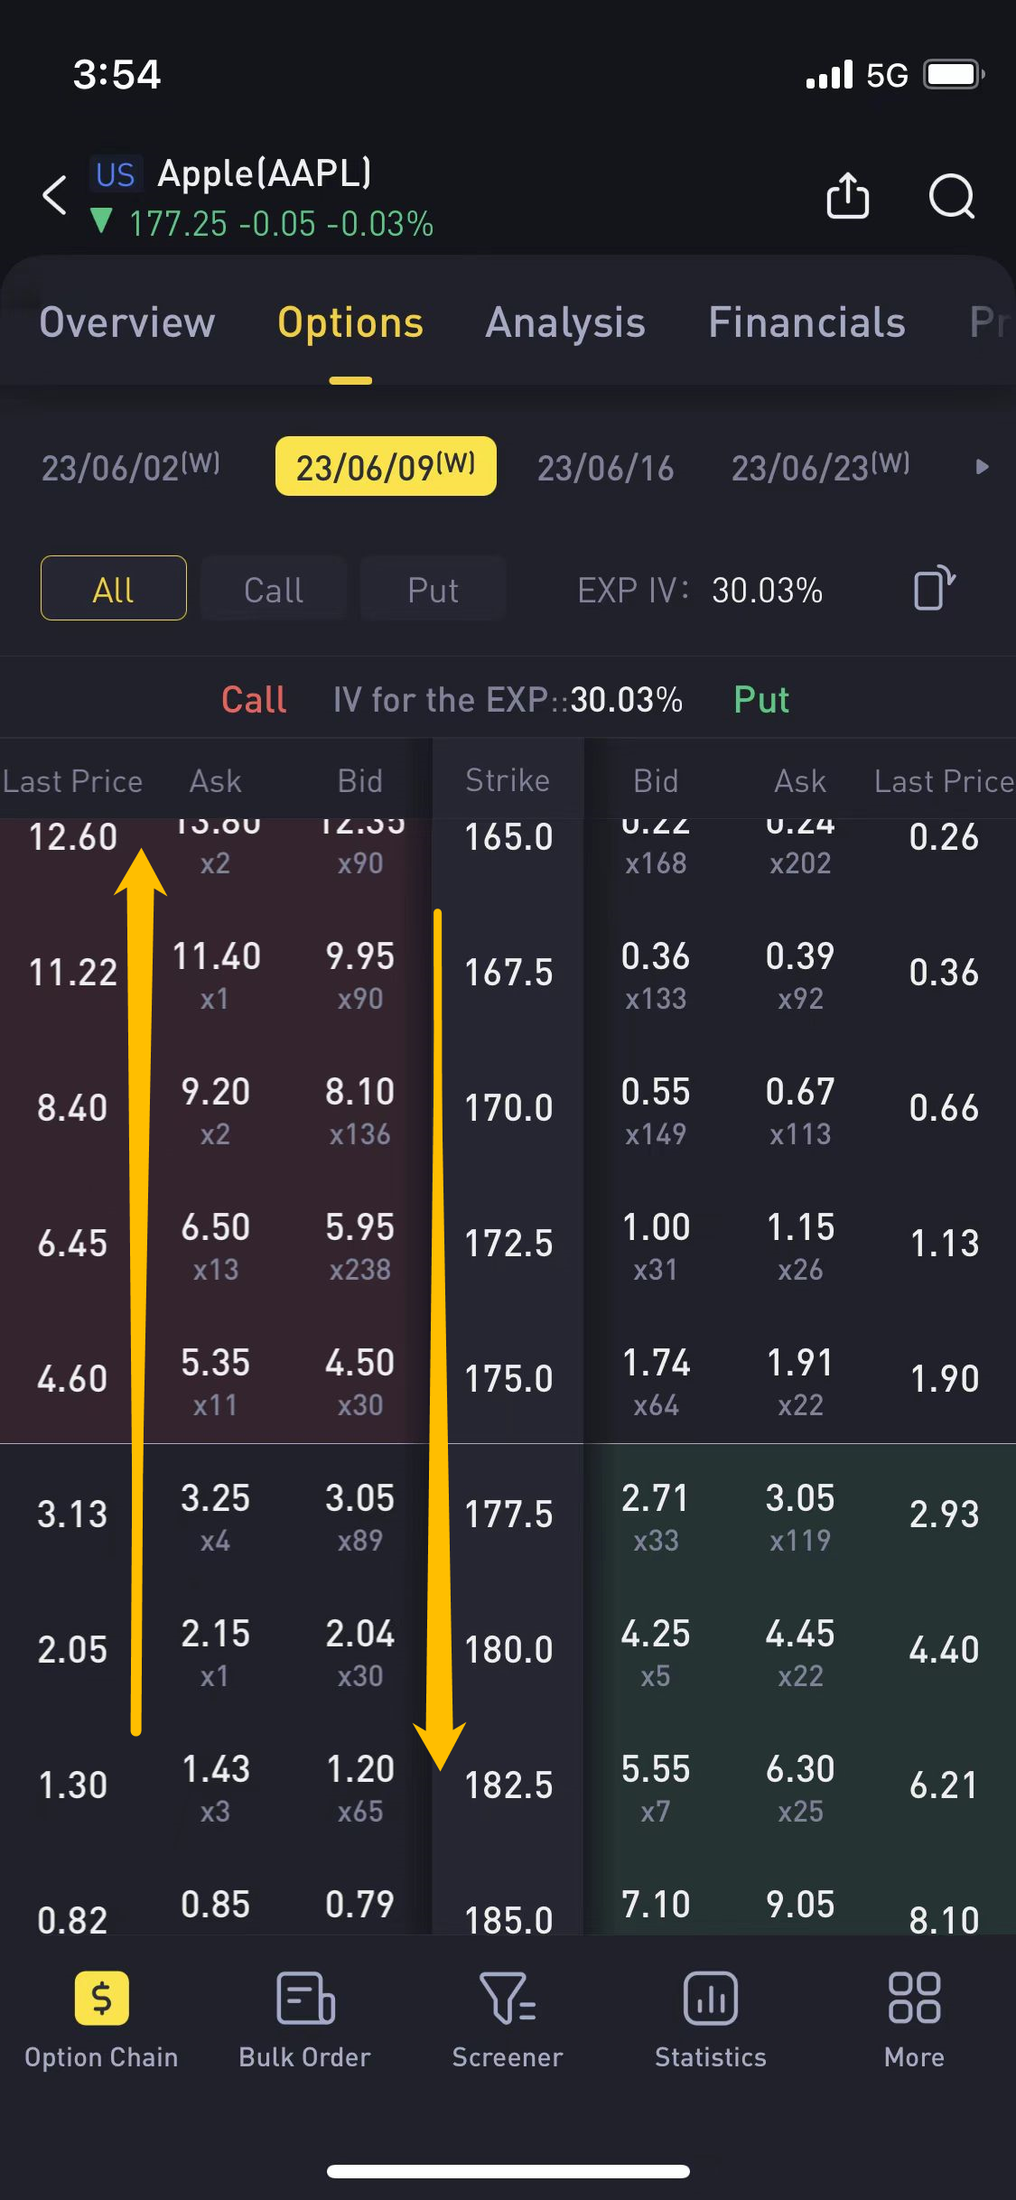Screen dimensions: 1016x2200
Task: Select the 177.5 strike row
Action: (508, 1514)
